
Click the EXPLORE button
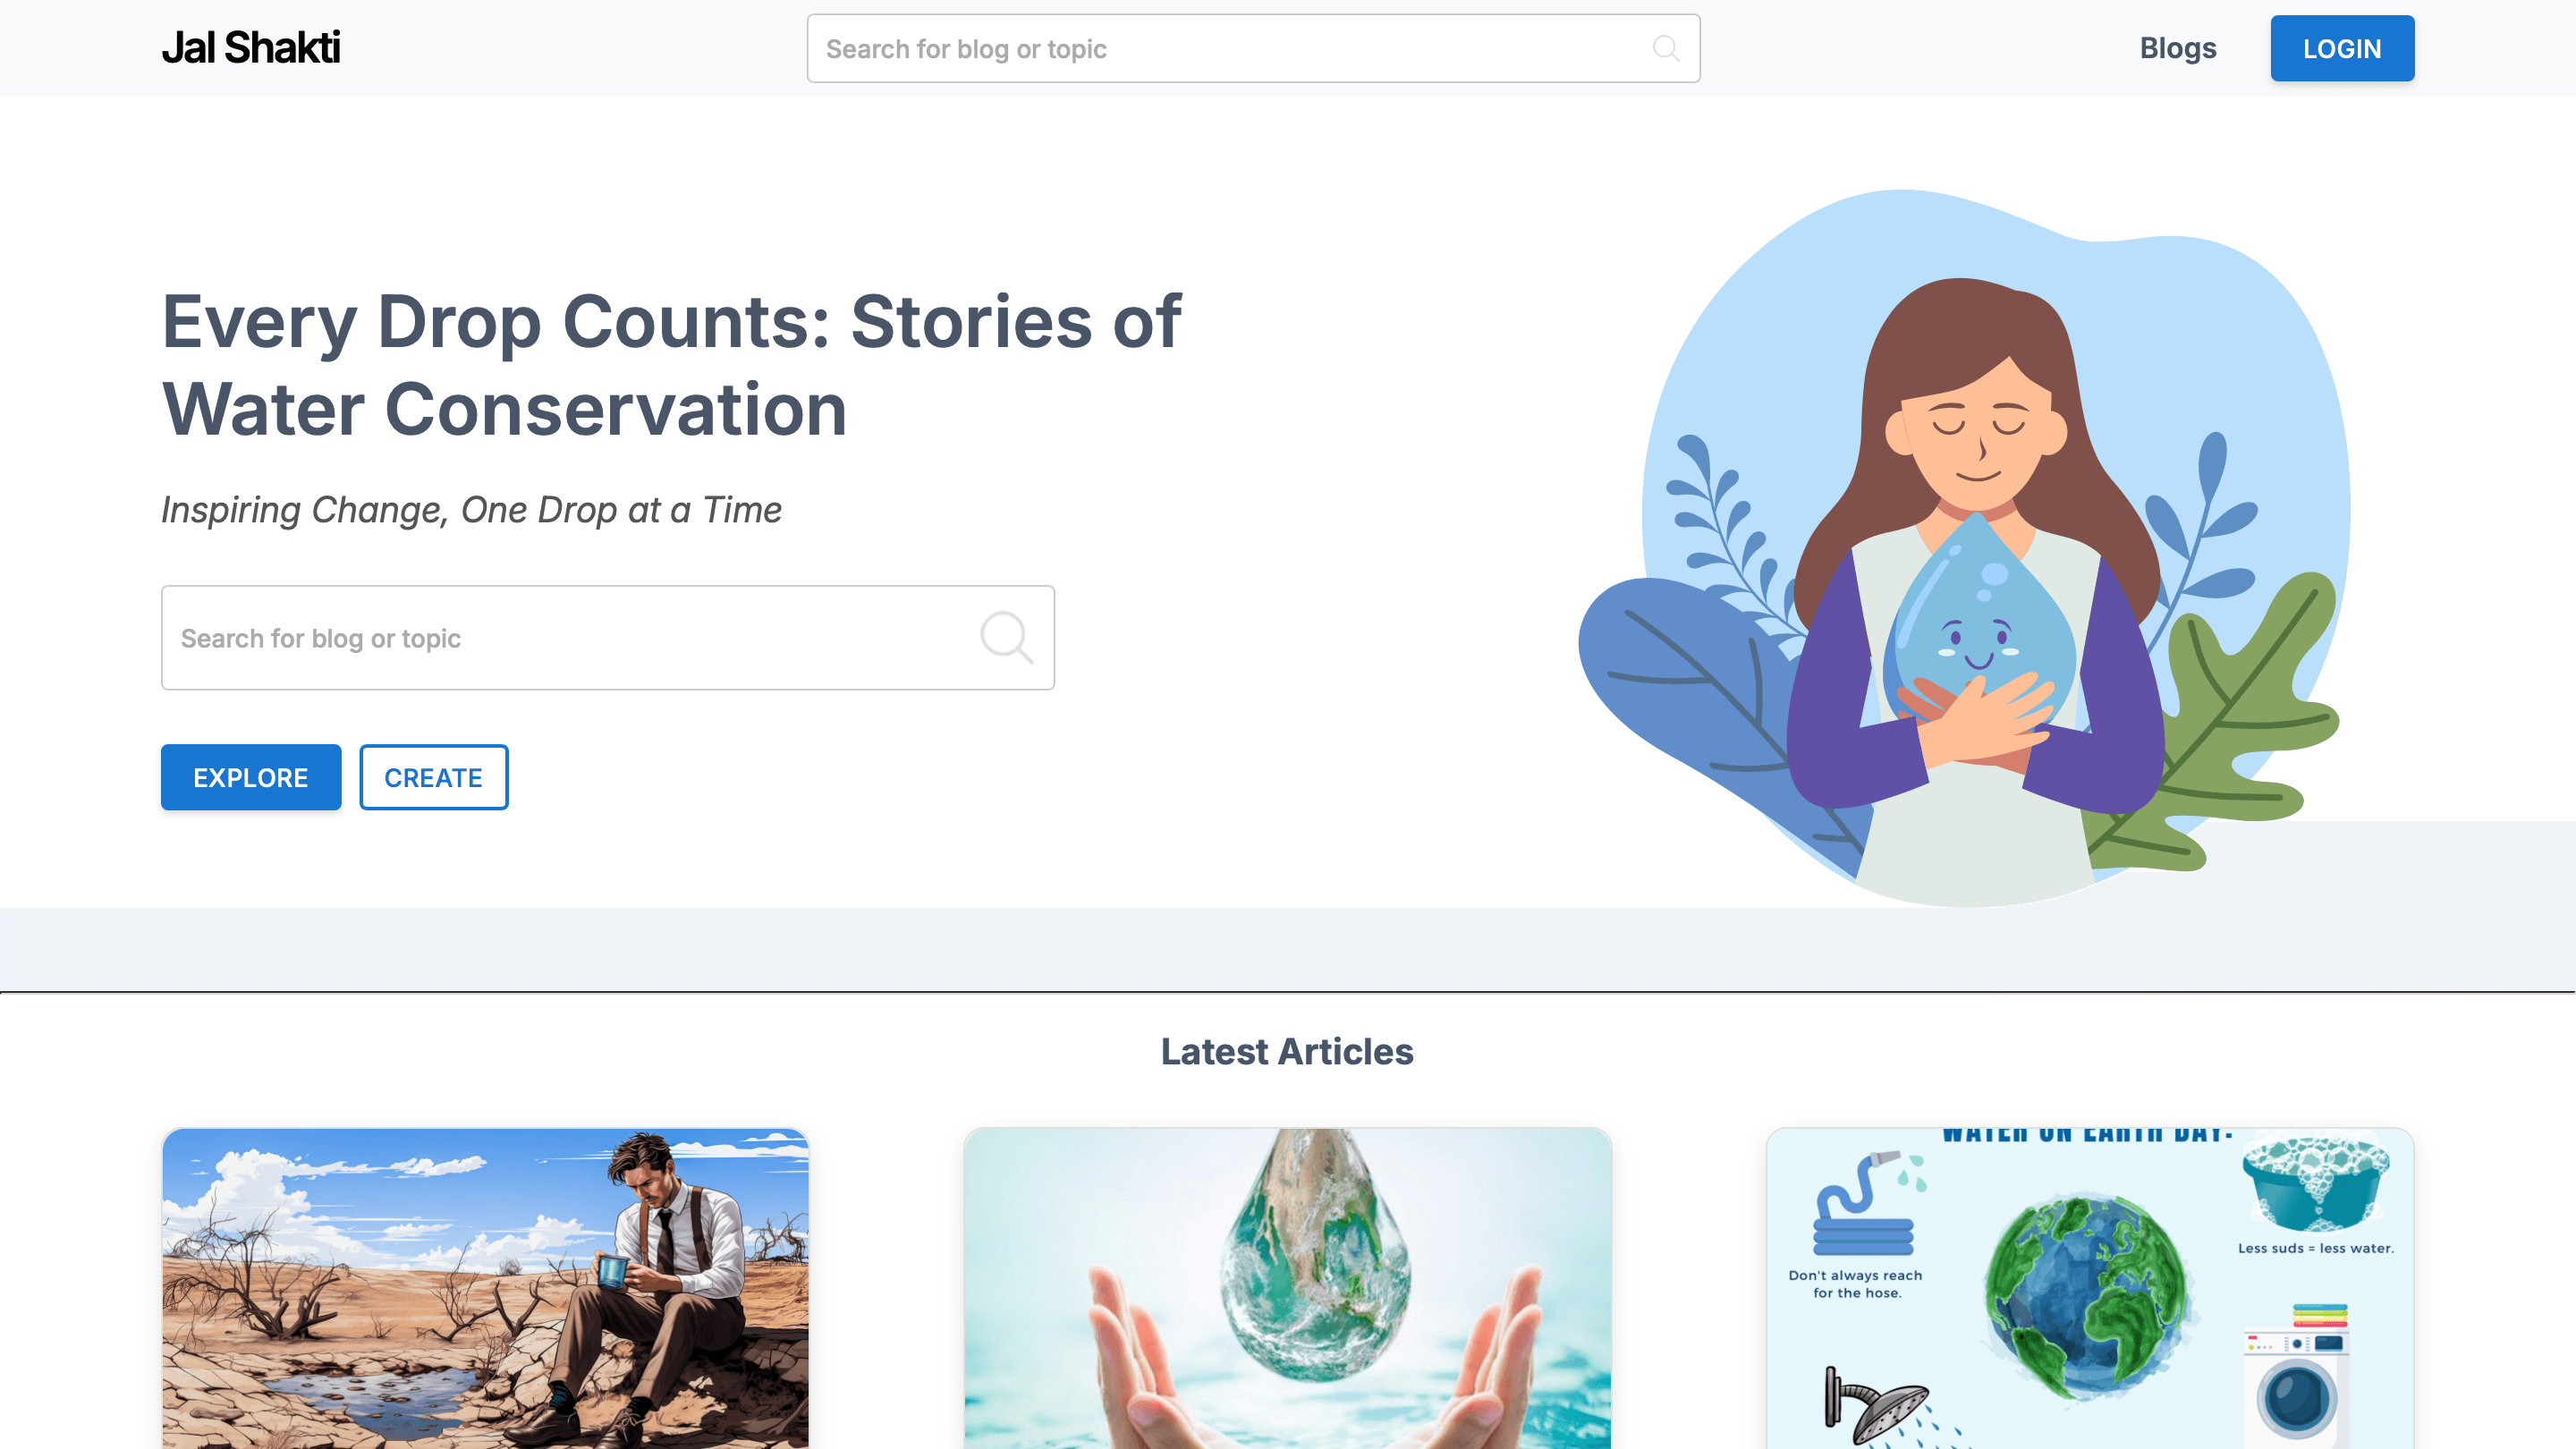point(251,777)
